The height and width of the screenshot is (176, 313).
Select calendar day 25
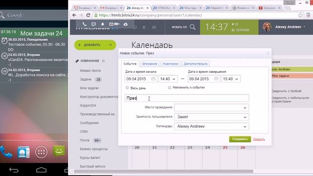tap(225, 148)
